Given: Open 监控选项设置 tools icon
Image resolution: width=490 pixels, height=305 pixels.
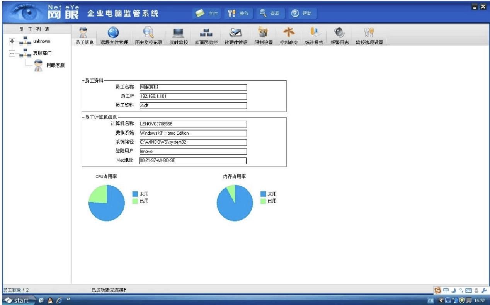Looking at the screenshot, I should (369, 33).
